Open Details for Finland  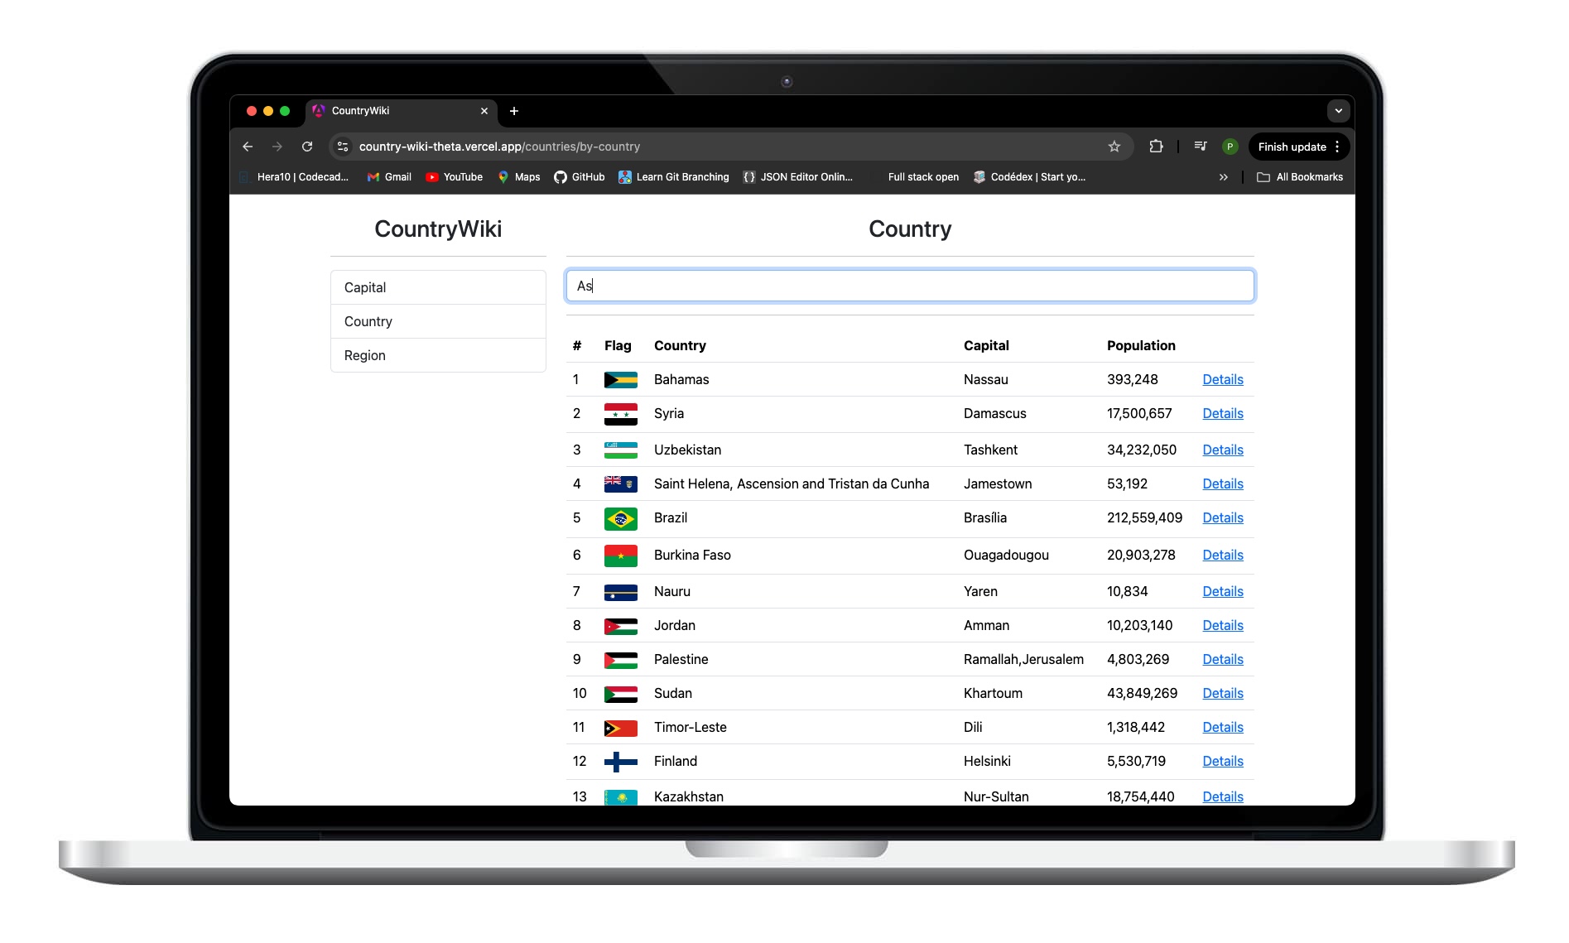[x=1223, y=761]
